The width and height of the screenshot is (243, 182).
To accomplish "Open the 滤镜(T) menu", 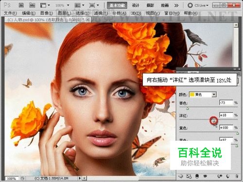I will pyautogui.click(x=101, y=13).
